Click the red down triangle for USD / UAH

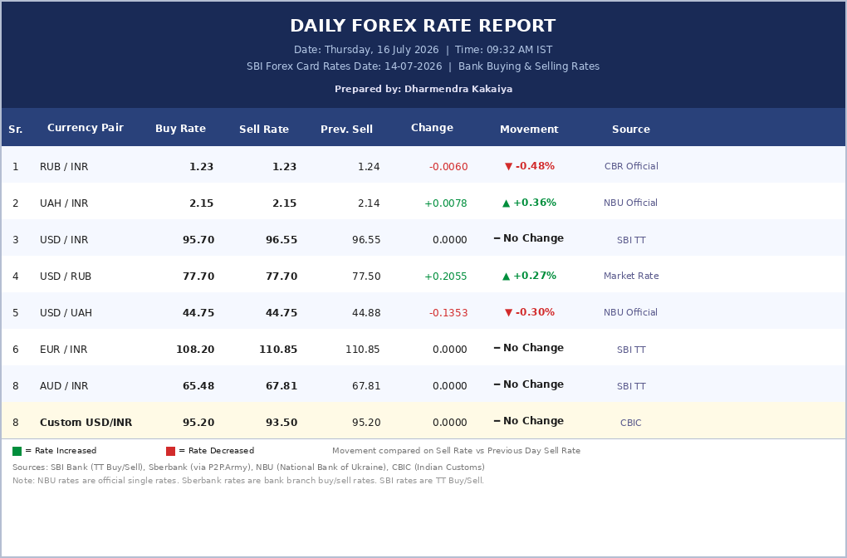pyautogui.click(x=508, y=313)
